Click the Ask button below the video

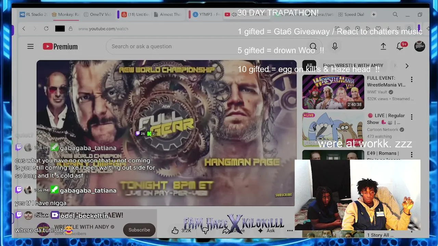(267, 230)
